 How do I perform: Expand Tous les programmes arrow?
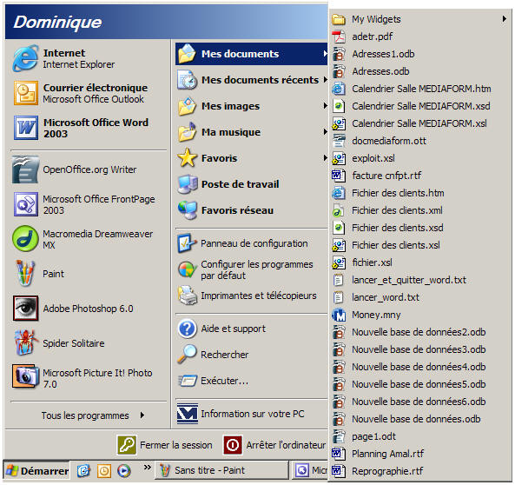pyautogui.click(x=142, y=415)
